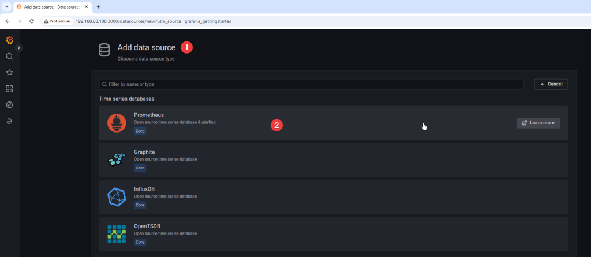Select the Graphite logo icon
The image size is (591, 257).
pos(117,160)
